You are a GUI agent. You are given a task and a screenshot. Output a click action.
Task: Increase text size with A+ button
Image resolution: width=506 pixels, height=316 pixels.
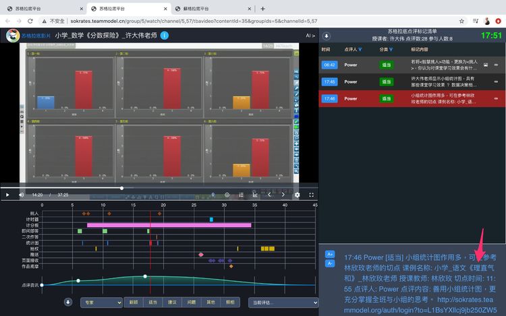coord(330,254)
